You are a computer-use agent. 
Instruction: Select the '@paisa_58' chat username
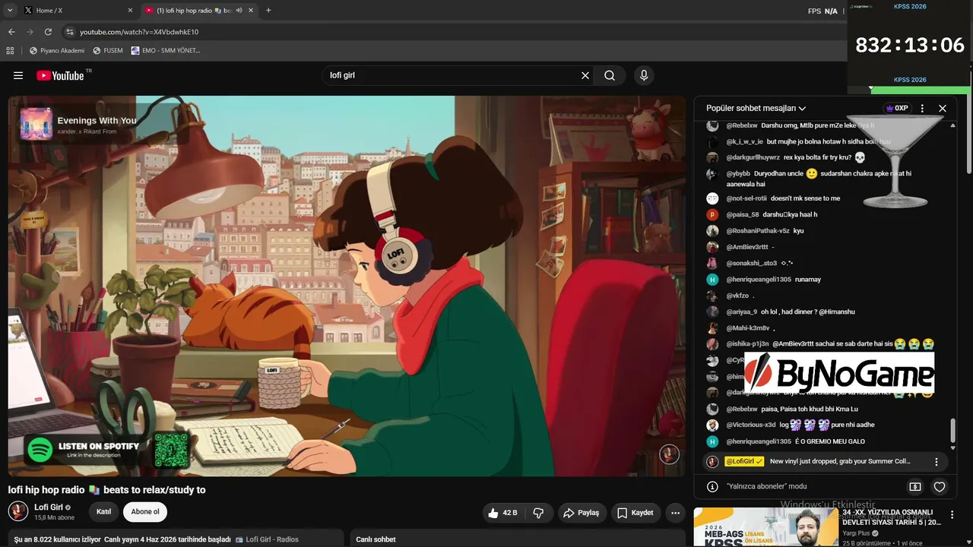(x=743, y=214)
